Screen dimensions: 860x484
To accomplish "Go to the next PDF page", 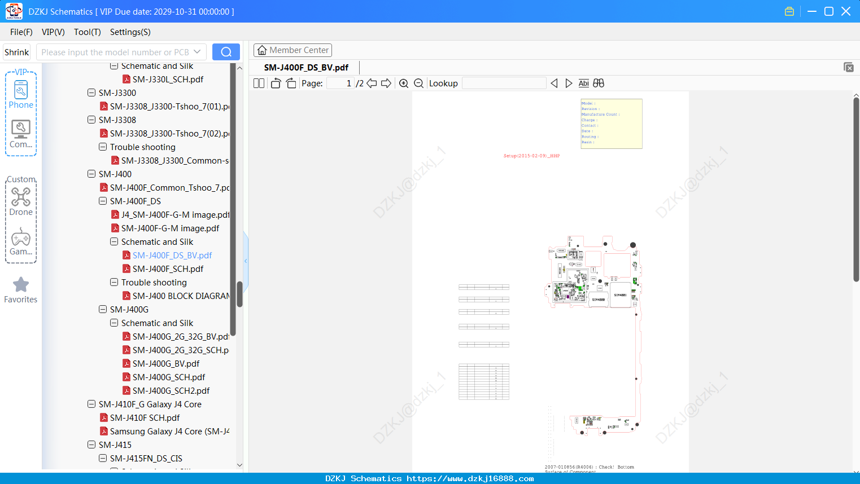I will (386, 83).
